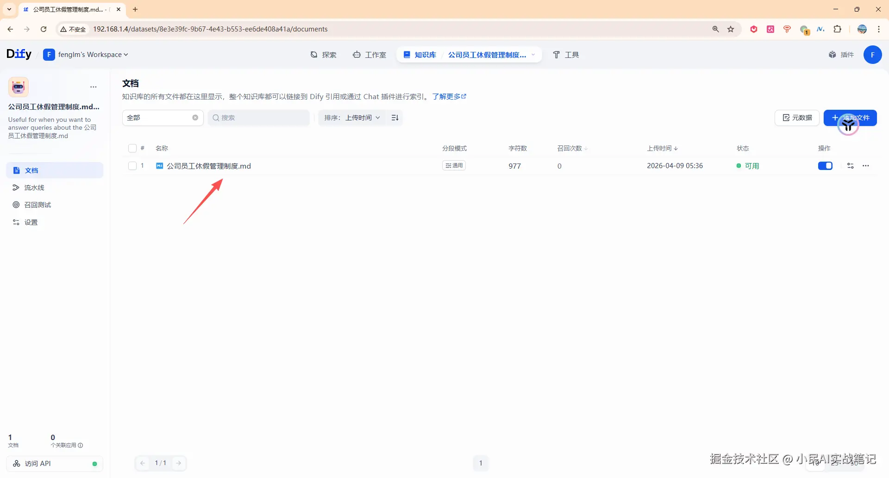Image resolution: width=889 pixels, height=478 pixels.
Task: Open the 工作室 (Studio) nav item
Action: coord(369,55)
